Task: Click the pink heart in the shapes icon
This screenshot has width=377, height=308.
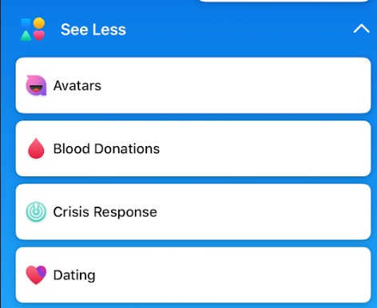Action: click(39, 36)
